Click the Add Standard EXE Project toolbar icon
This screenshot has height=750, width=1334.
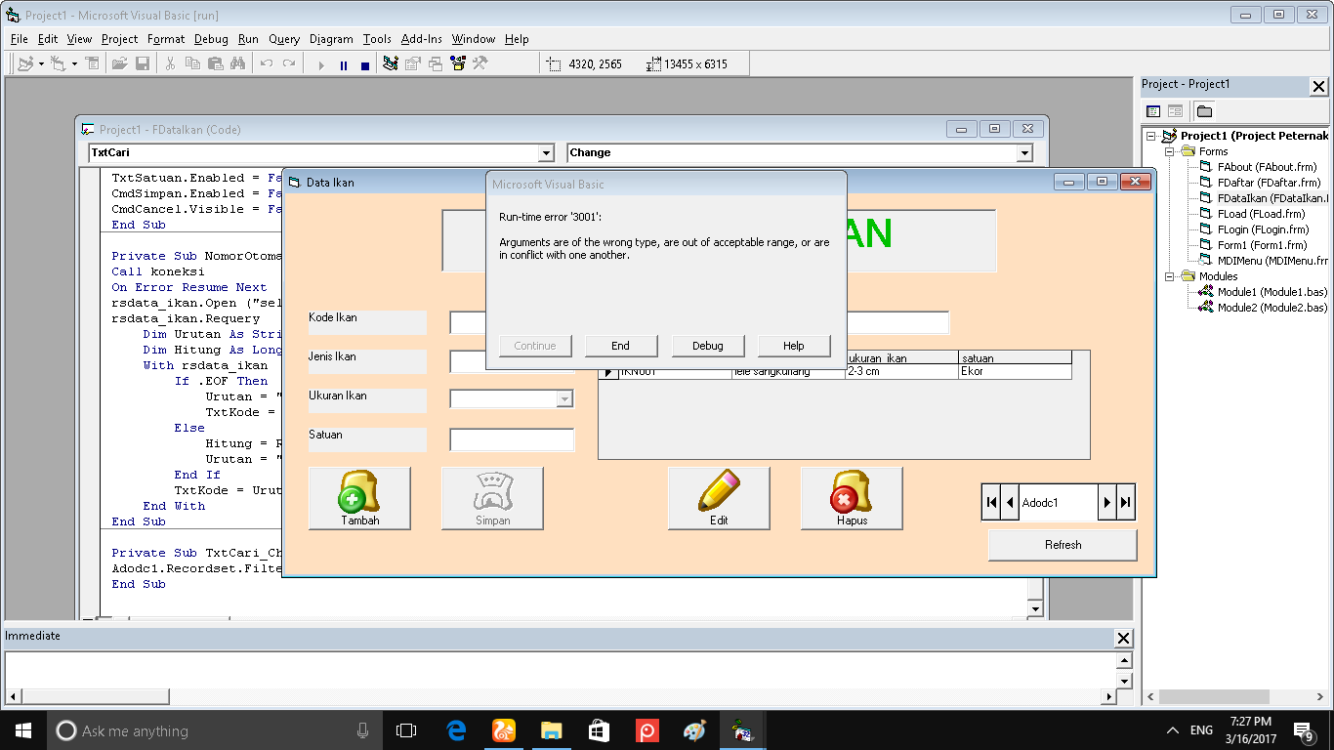(x=25, y=64)
